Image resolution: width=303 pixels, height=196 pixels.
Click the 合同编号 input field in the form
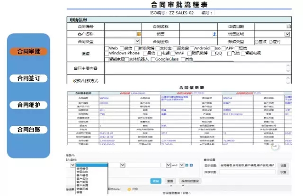click(123, 27)
